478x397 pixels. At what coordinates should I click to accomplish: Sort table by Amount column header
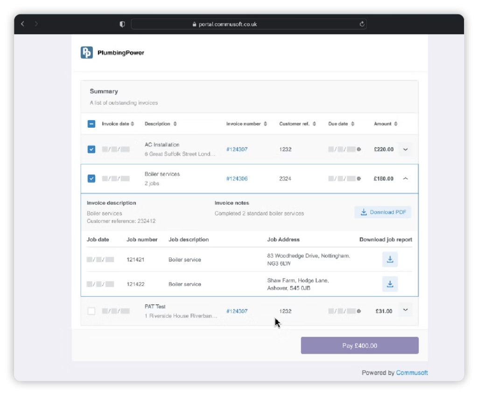click(385, 124)
